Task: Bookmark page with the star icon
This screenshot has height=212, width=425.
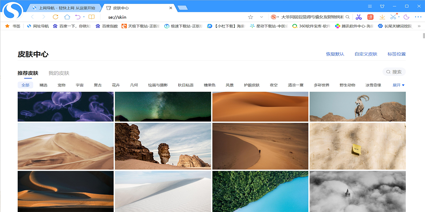Action: pyautogui.click(x=251, y=16)
